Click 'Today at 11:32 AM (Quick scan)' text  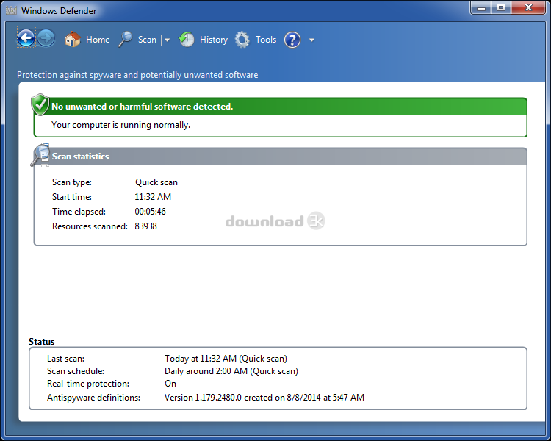click(x=226, y=359)
